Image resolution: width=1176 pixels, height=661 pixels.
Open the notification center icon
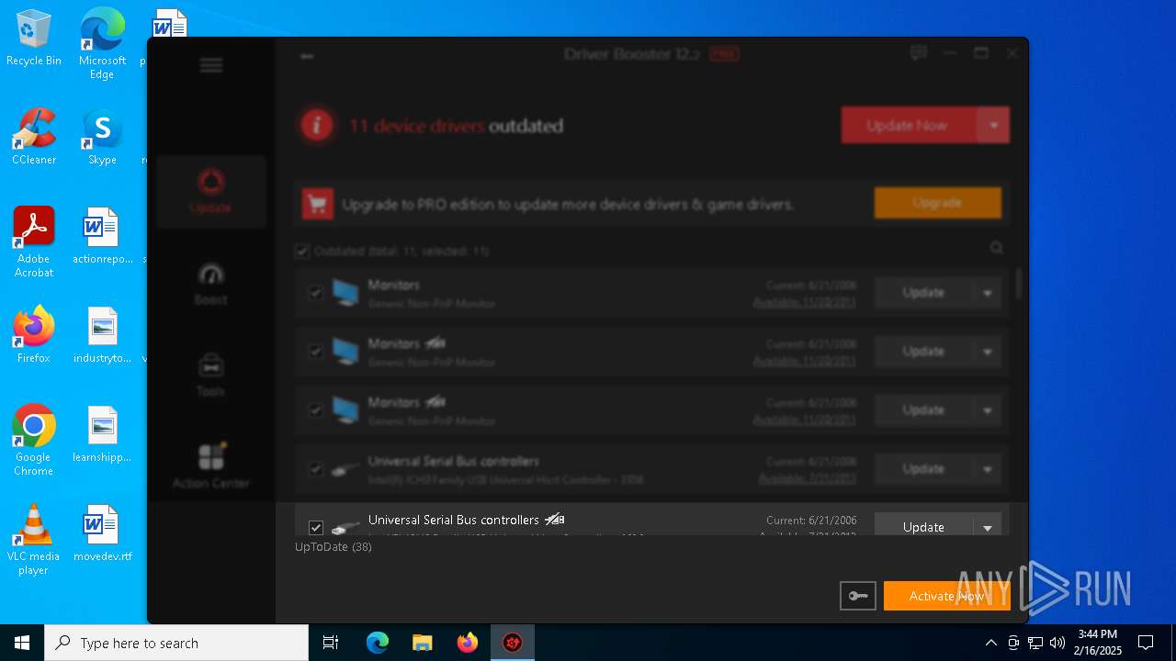pyautogui.click(x=1146, y=643)
